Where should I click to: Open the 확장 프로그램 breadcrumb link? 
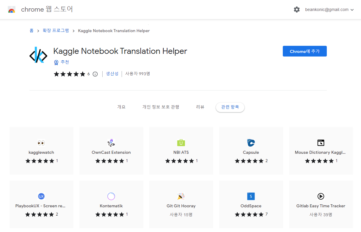coord(56,31)
